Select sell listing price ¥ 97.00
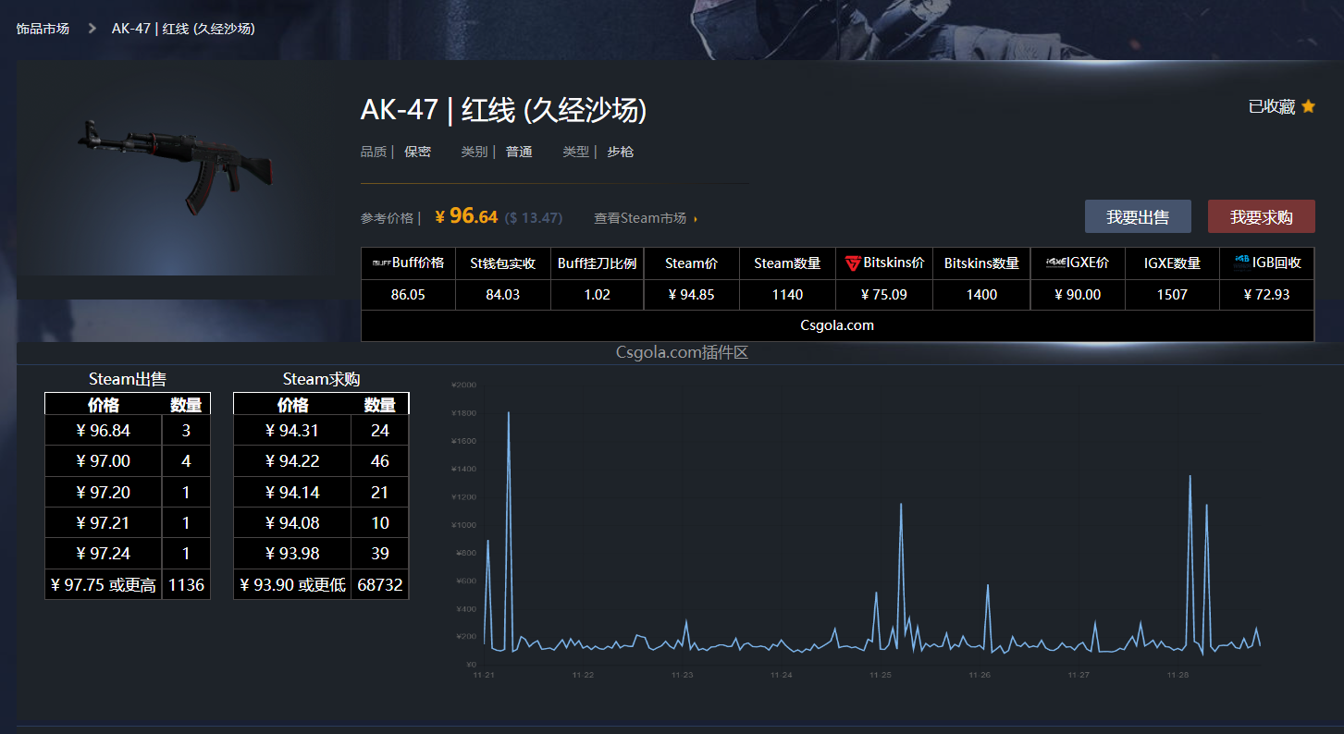1344x734 pixels. click(x=104, y=461)
